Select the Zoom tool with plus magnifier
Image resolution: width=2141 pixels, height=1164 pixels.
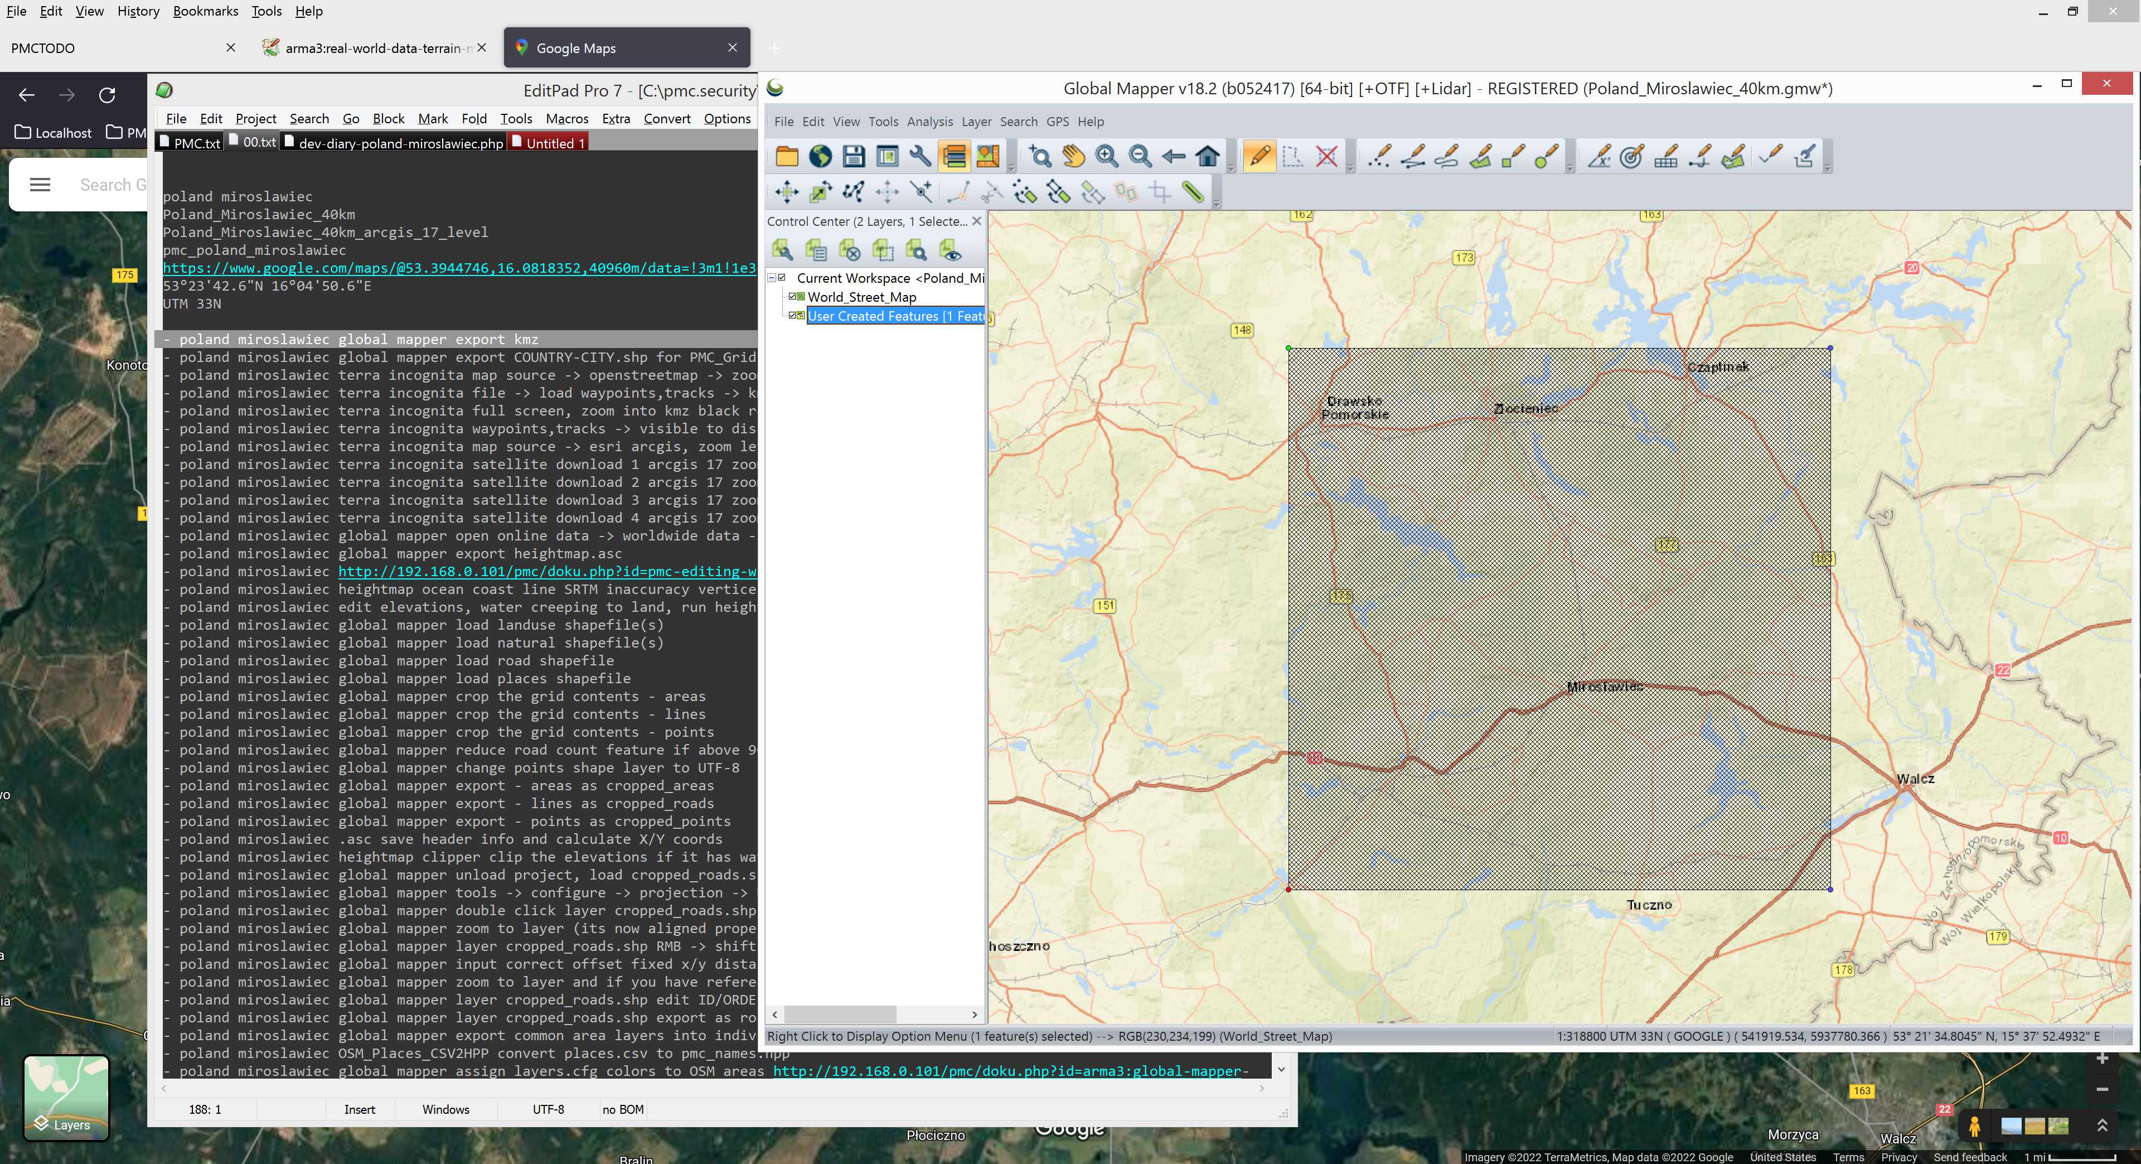pyautogui.click(x=1040, y=156)
